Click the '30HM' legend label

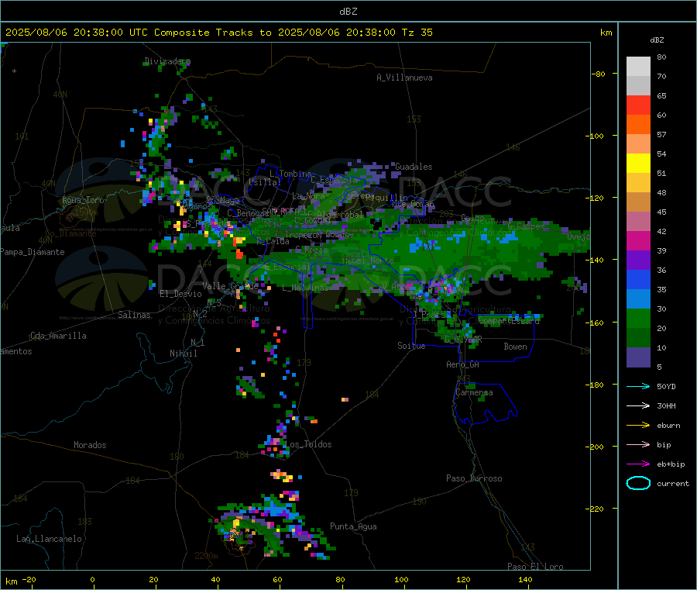666,405
